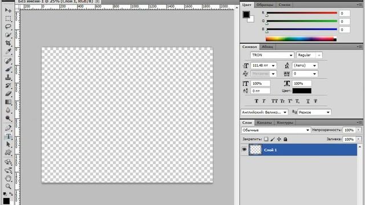Lock all layer attributes
This screenshot has height=205, width=365.
tap(285, 139)
